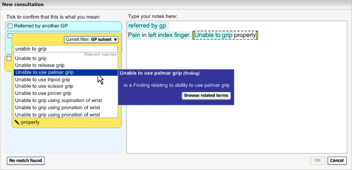Open the 'Current filter: GP subset' dropdown
The image size is (352, 170).
(x=91, y=40)
